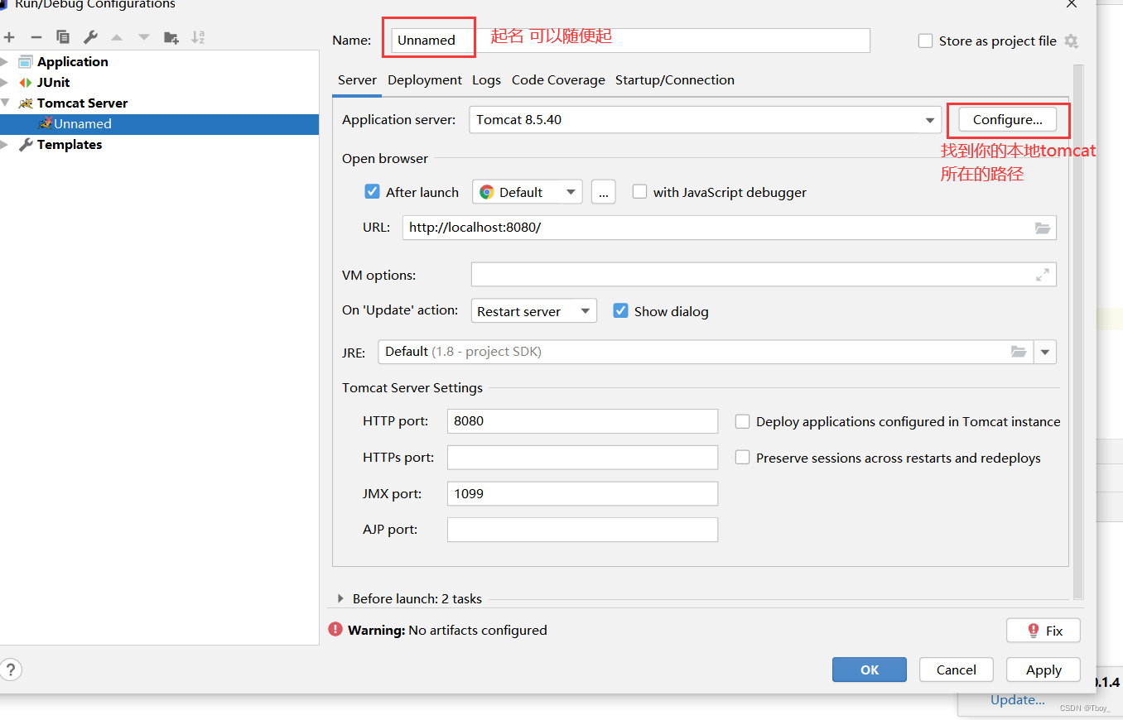Click the JMX port field
The width and height of the screenshot is (1123, 720).
(582, 493)
